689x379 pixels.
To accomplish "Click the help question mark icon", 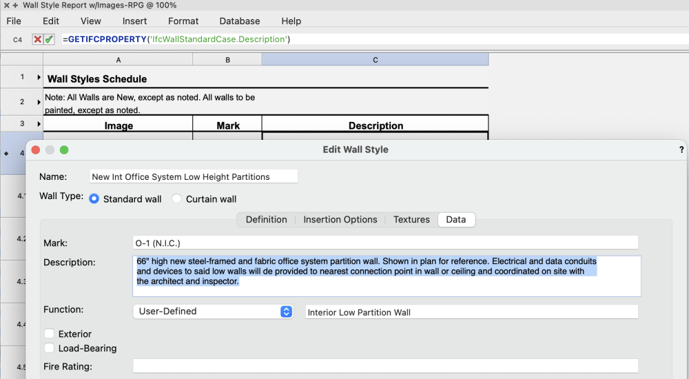I will click(x=681, y=150).
